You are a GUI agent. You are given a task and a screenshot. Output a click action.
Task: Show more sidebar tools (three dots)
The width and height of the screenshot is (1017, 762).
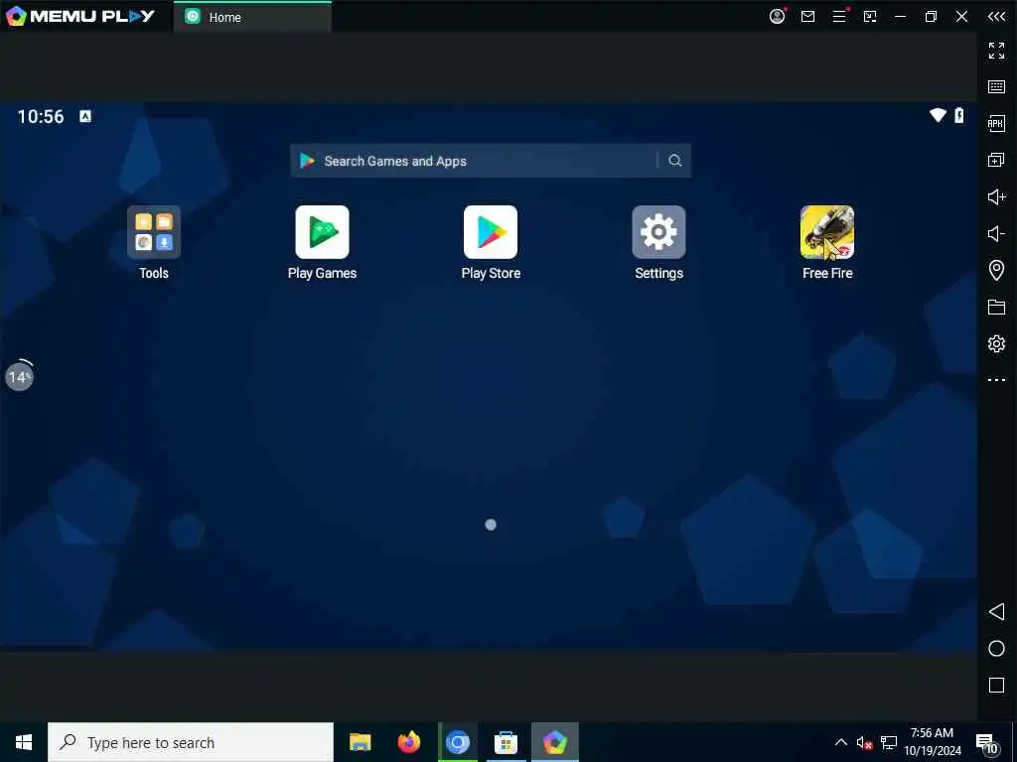tap(996, 380)
